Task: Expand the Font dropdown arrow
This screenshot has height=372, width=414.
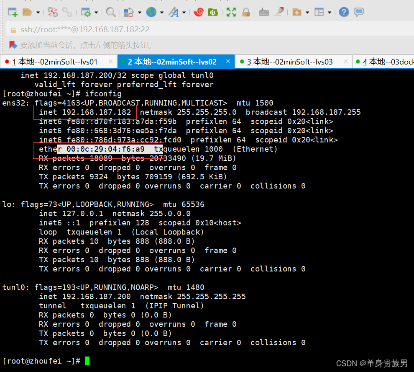Action: (184, 13)
